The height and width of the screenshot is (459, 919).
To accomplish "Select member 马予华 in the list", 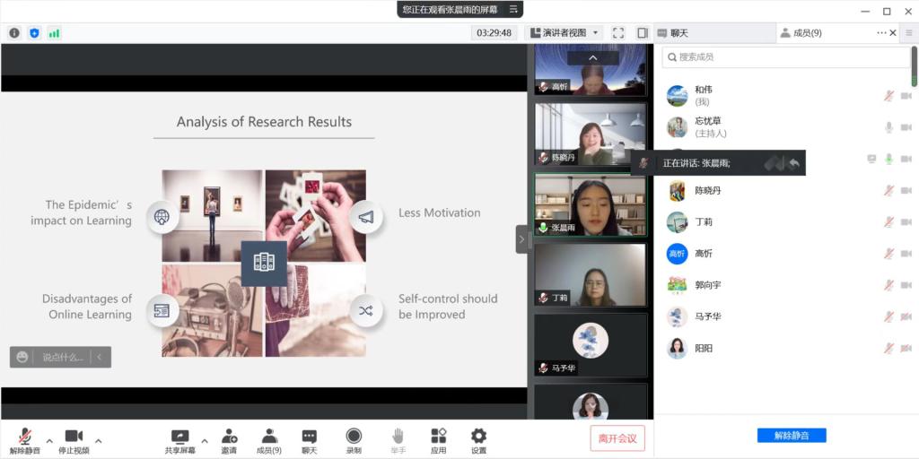I will tap(786, 316).
